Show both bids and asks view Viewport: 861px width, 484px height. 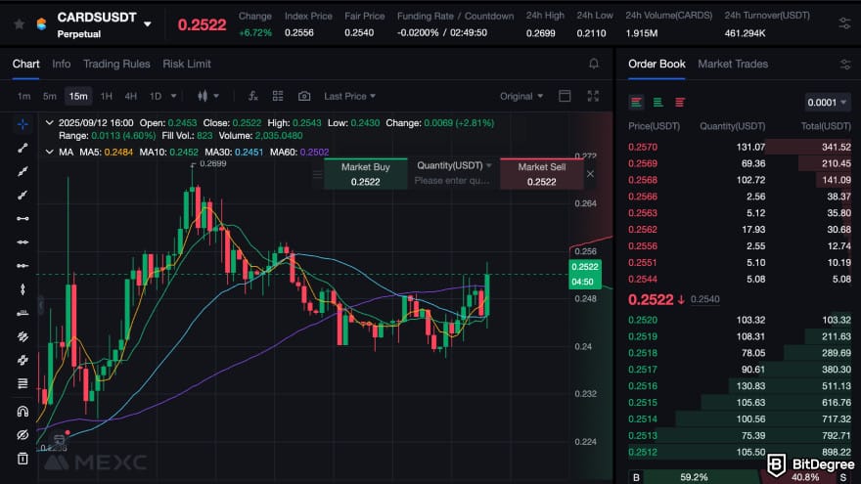(636, 102)
